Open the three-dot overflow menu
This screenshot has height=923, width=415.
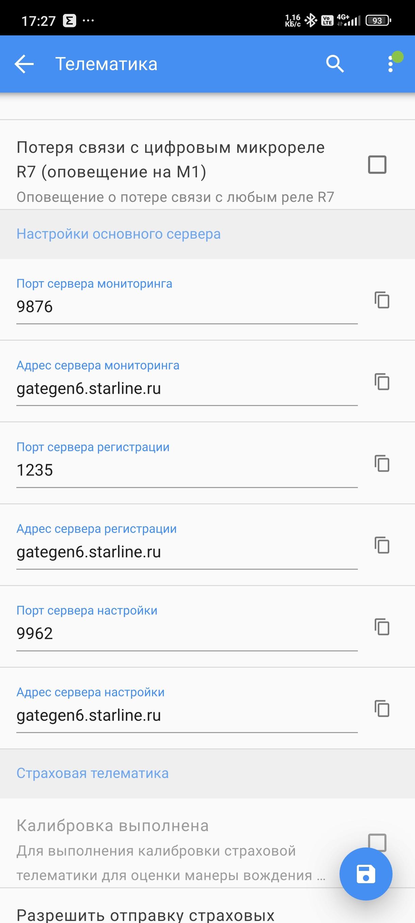391,64
